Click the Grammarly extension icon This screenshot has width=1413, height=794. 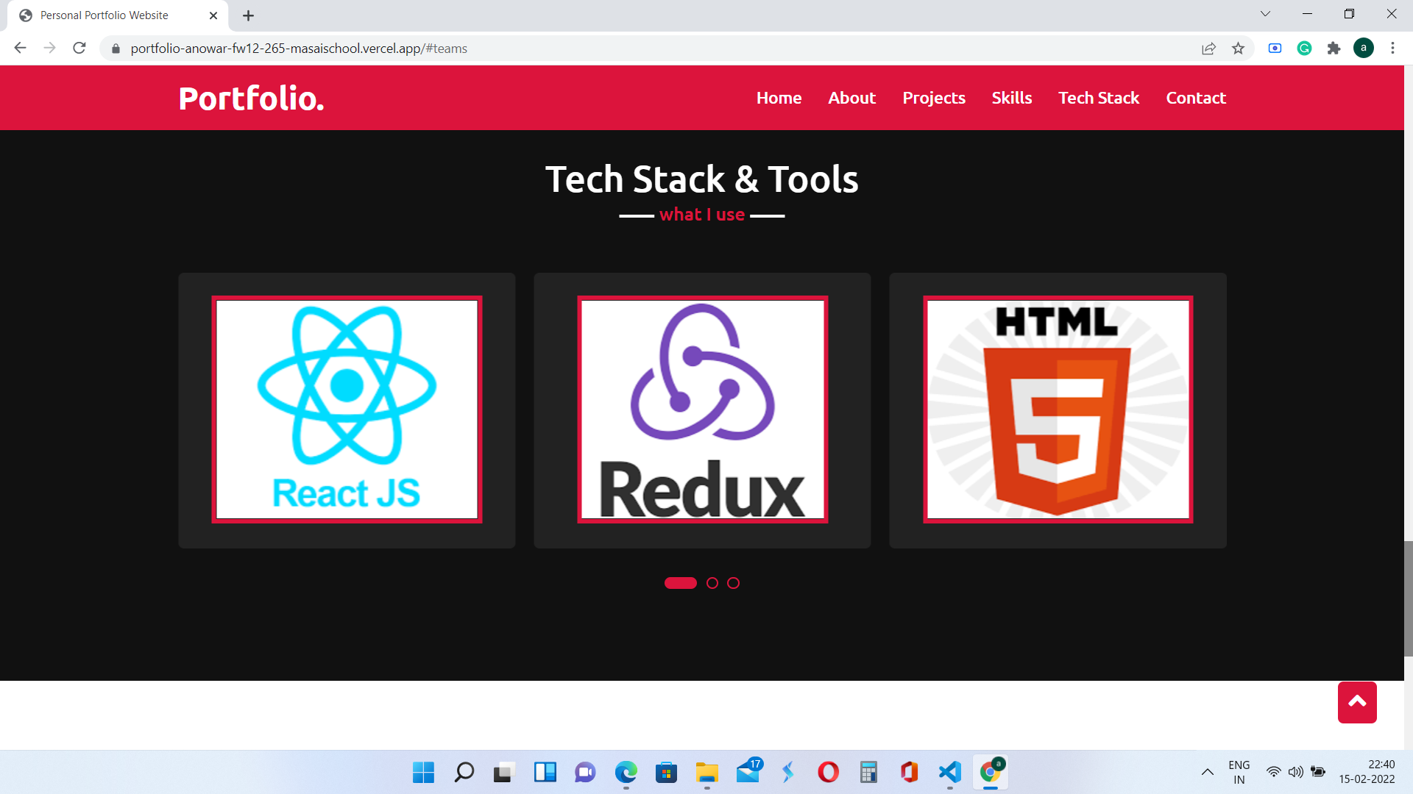point(1304,49)
